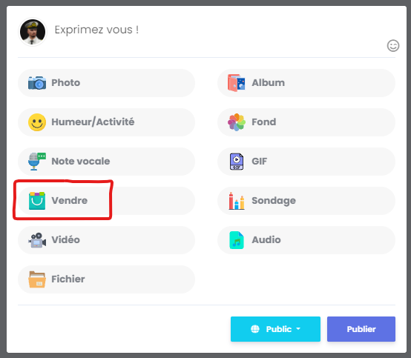Choose the Fichier upload option

[x=106, y=279]
